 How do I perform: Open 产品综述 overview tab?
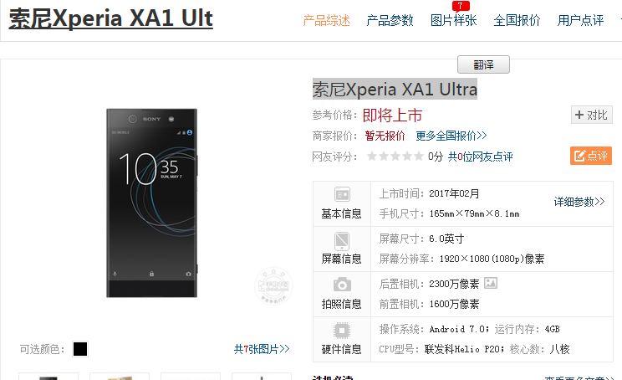(x=327, y=20)
